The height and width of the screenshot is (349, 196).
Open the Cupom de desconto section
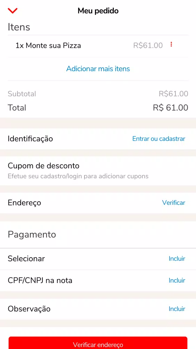(98, 171)
